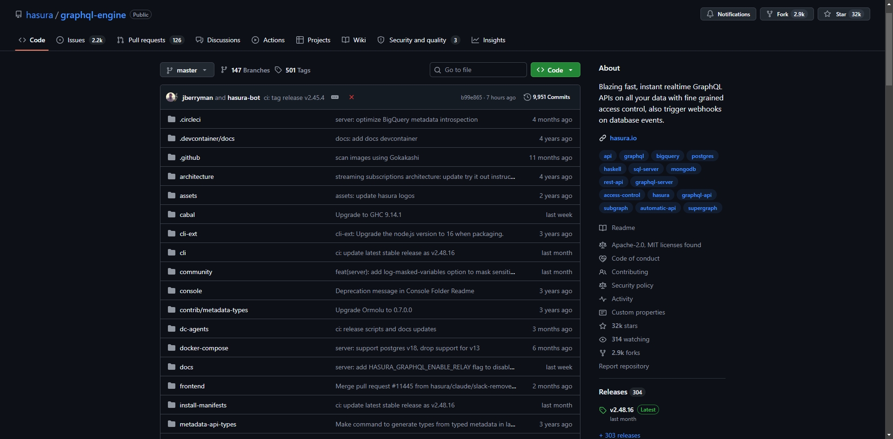This screenshot has height=439, width=893.
Task: Open the + 303 releases link
Action: tap(620, 435)
